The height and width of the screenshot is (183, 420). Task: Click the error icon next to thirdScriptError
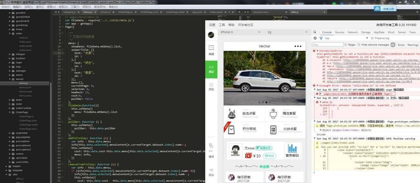[314, 50]
